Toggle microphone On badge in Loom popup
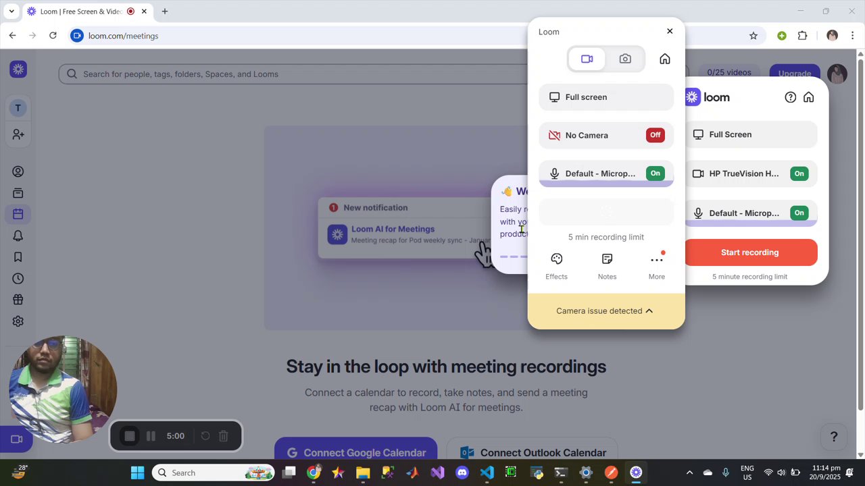Screen dimensions: 865x486 tap(655, 173)
